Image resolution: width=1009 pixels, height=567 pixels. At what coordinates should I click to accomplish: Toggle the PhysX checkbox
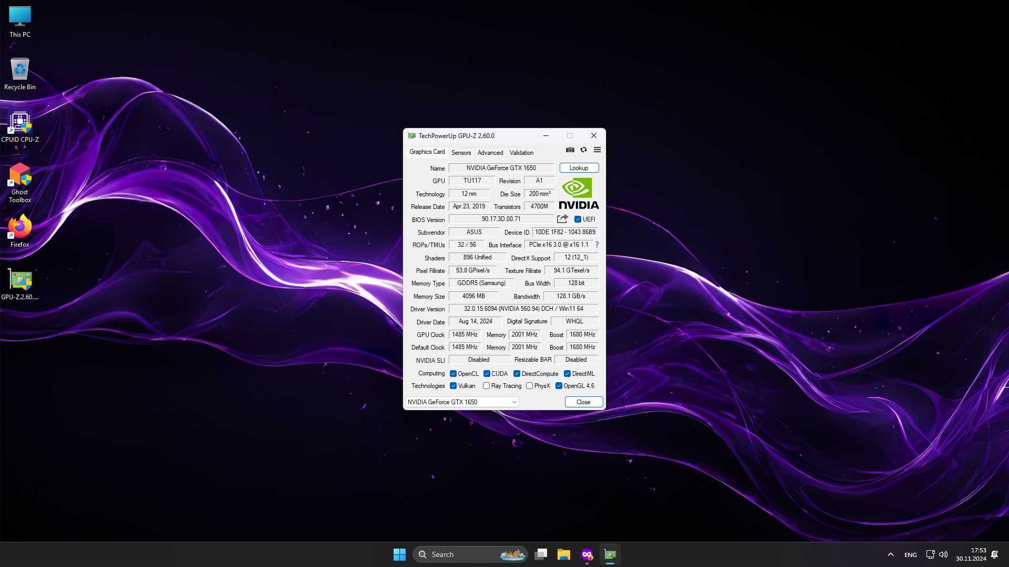coord(529,386)
